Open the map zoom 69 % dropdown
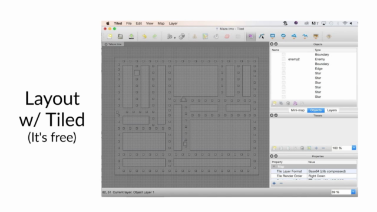This screenshot has width=377, height=212. pos(353,192)
